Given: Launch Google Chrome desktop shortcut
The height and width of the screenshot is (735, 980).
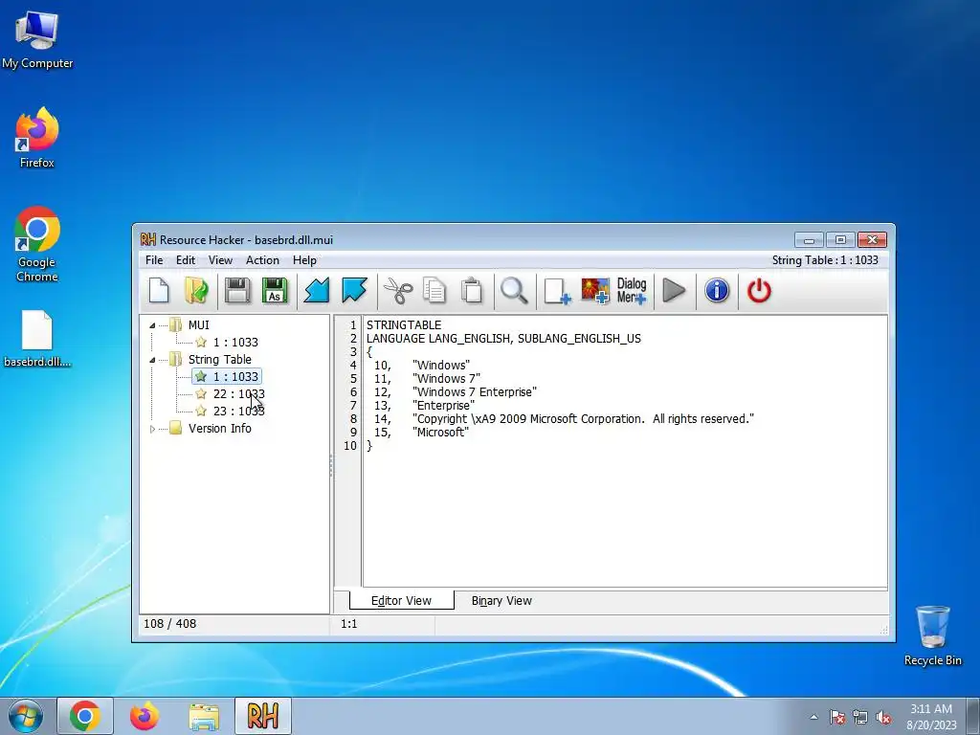Looking at the screenshot, I should pos(37,244).
